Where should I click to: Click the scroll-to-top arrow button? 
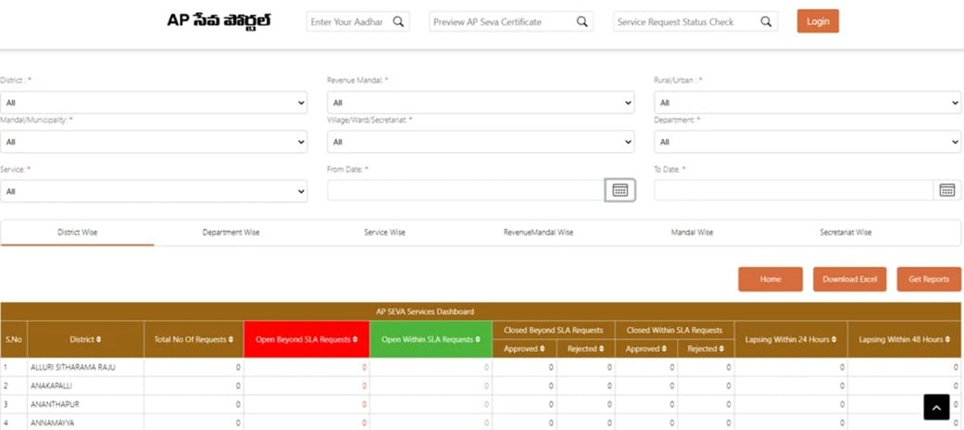coord(936,407)
